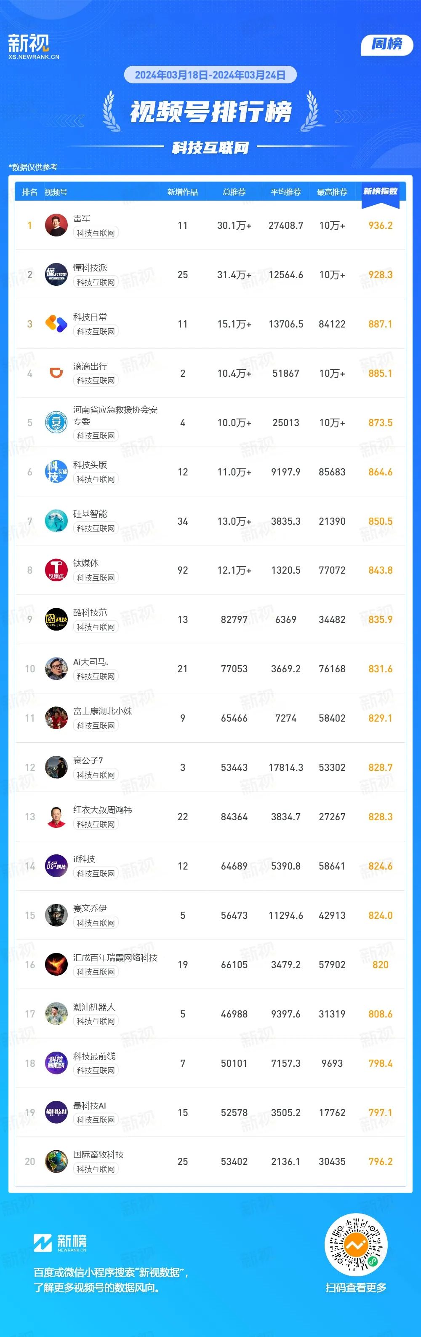Click the 科技互联网 tag under 酷科技范
Image resolution: width=421 pixels, height=1337 pixels.
pos(96,627)
